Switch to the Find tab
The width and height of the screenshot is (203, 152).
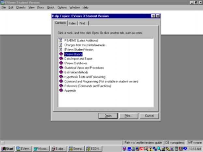(x=83, y=23)
